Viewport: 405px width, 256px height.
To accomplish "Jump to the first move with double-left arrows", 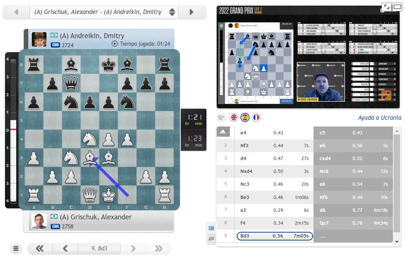I will point(40,248).
